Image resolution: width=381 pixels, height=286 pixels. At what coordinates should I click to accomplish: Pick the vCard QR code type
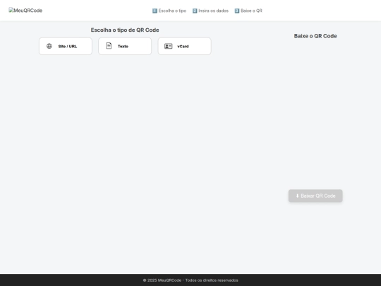click(184, 46)
